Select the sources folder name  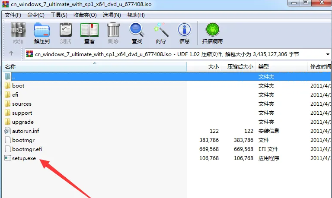coord(22,104)
